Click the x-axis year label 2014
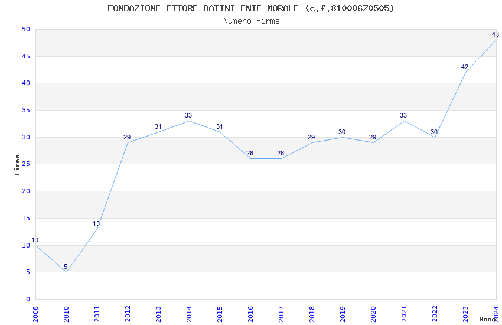The height and width of the screenshot is (325, 502). pyautogui.click(x=189, y=314)
